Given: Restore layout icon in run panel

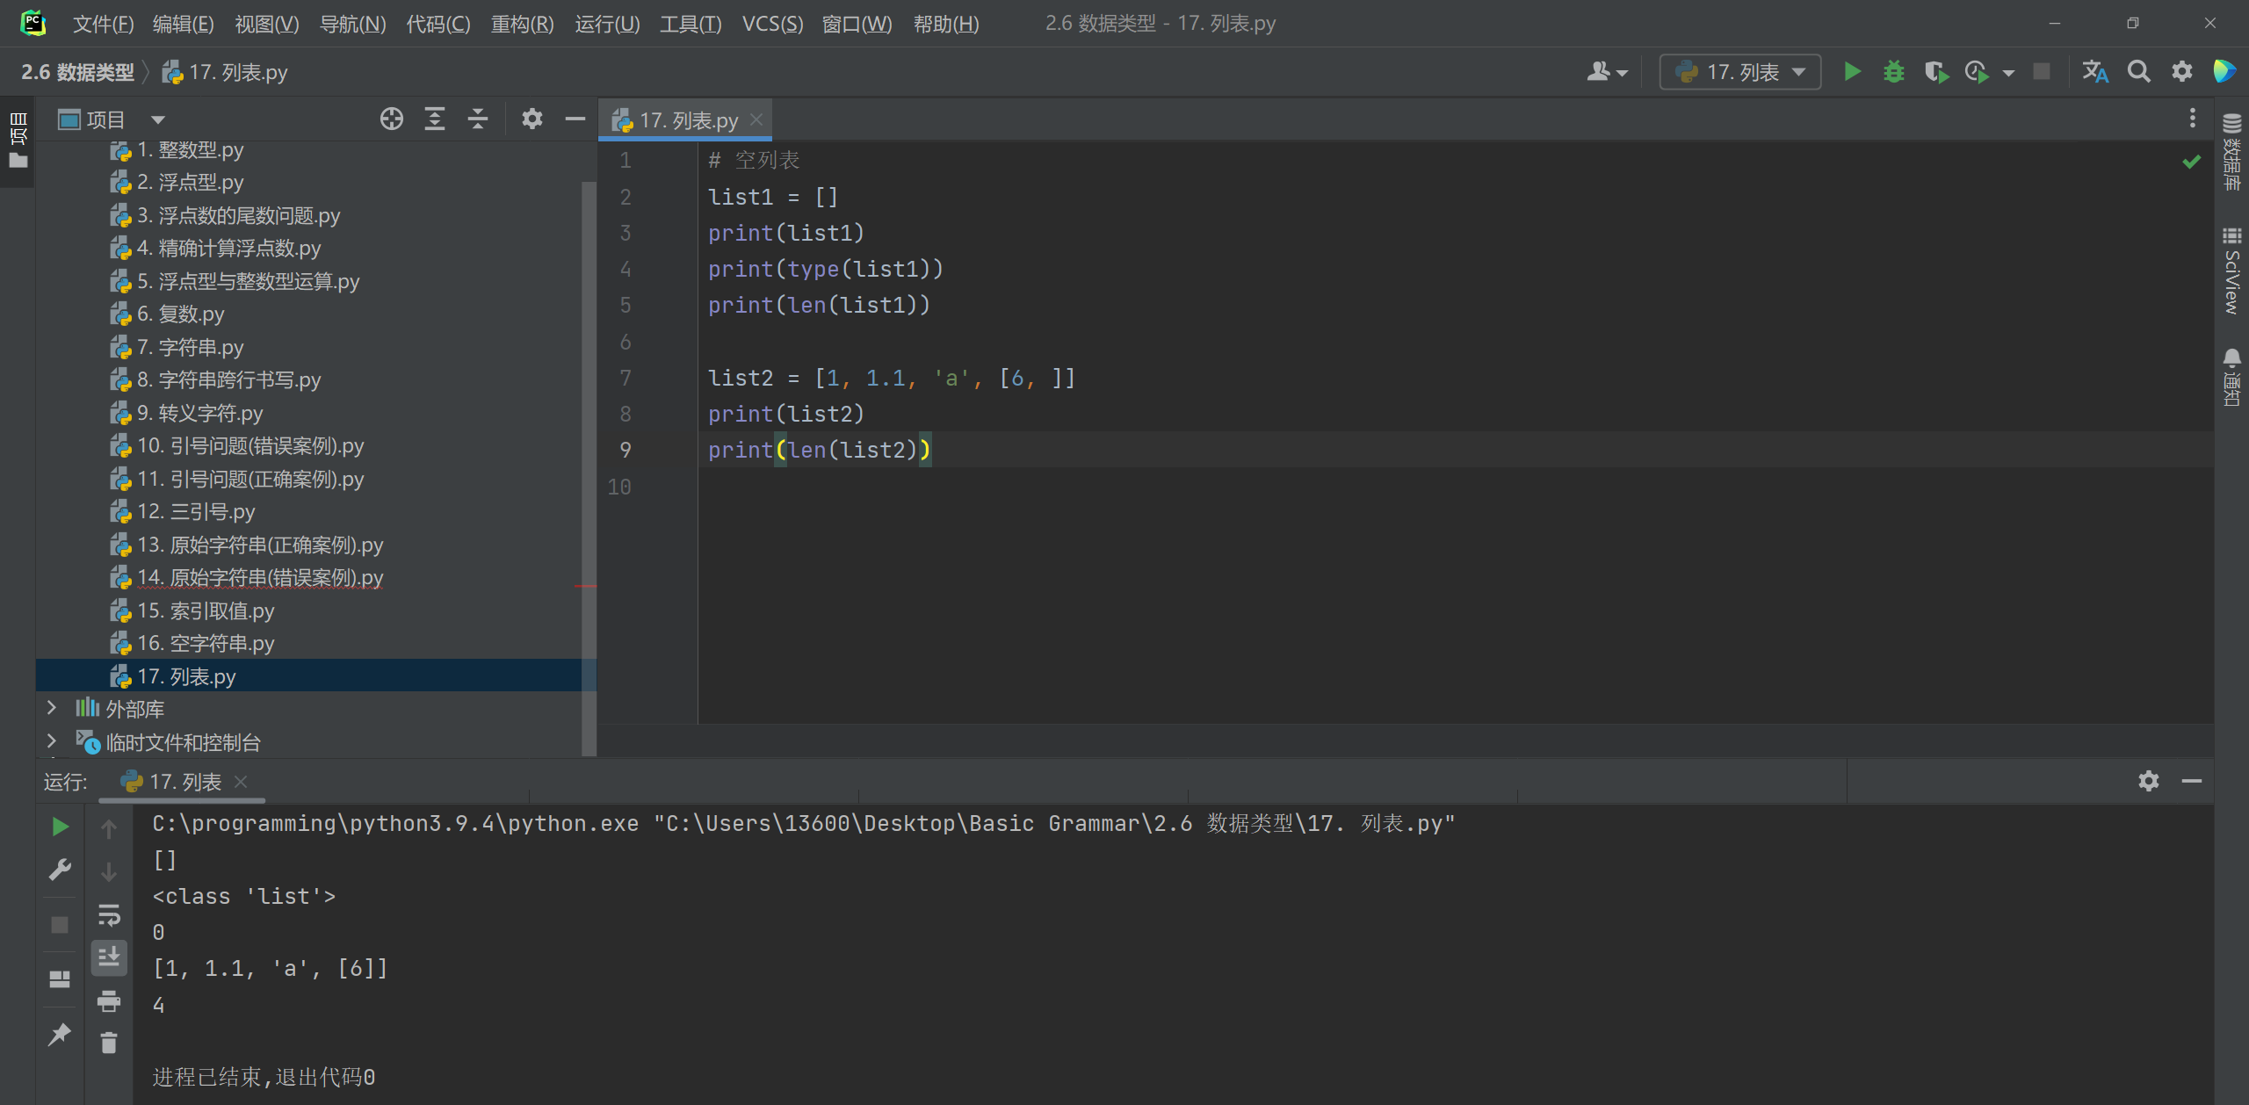Looking at the screenshot, I should pos(60,979).
